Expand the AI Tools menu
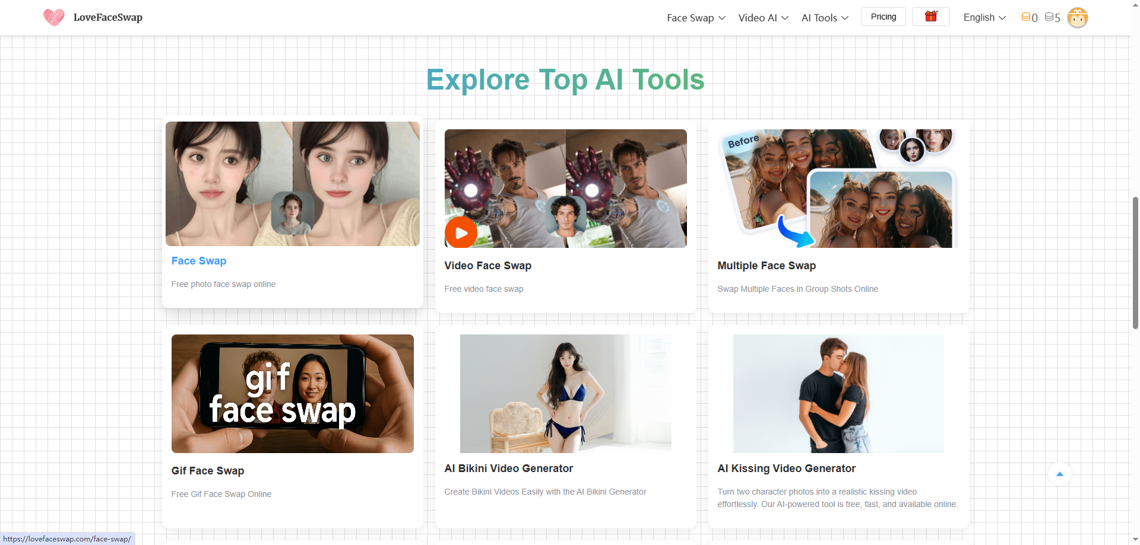Image resolution: width=1140 pixels, height=545 pixels. click(825, 18)
